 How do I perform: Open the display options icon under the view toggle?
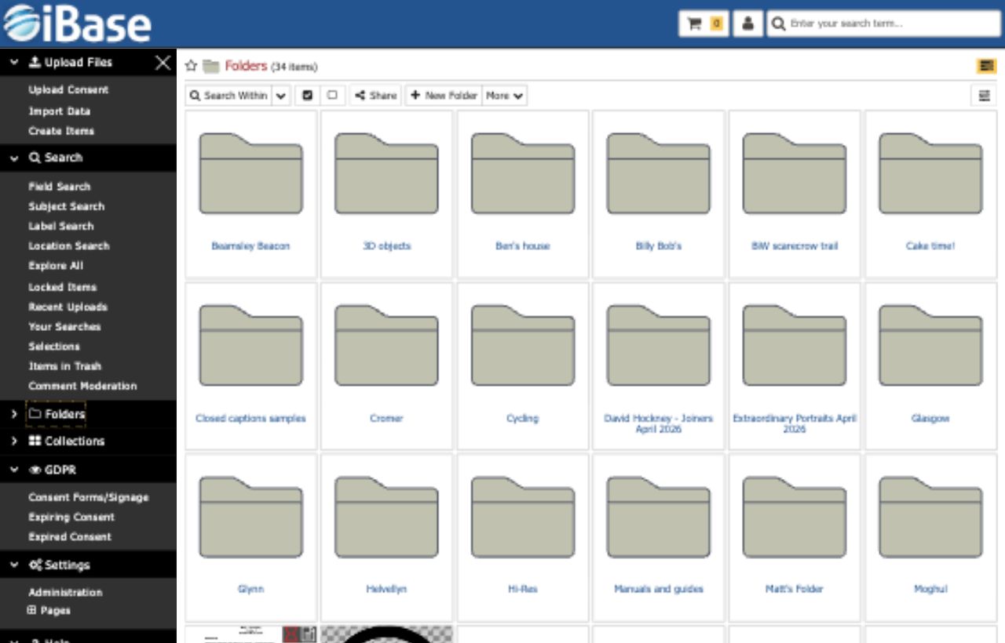[984, 96]
